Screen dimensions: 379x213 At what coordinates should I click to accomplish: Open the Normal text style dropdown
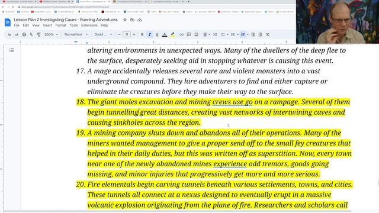pos(76,34)
